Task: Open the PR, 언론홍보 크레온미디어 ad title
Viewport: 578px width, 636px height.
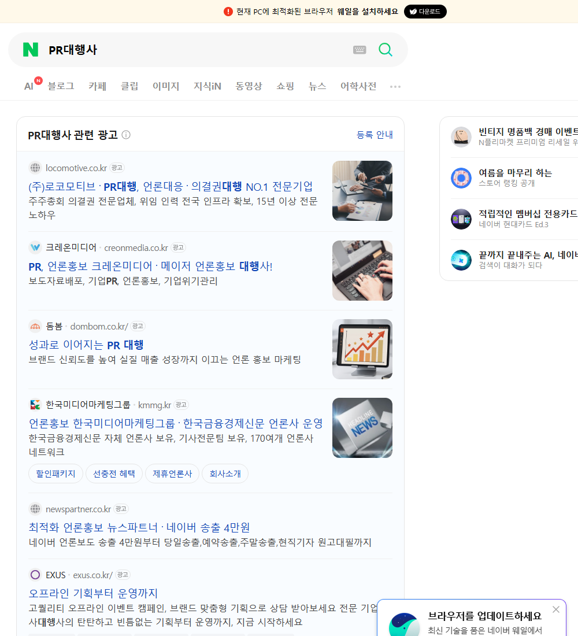Action: (150, 267)
